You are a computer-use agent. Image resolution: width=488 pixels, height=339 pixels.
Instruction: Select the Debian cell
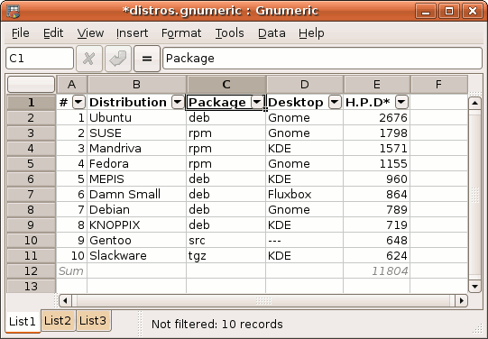click(136, 209)
